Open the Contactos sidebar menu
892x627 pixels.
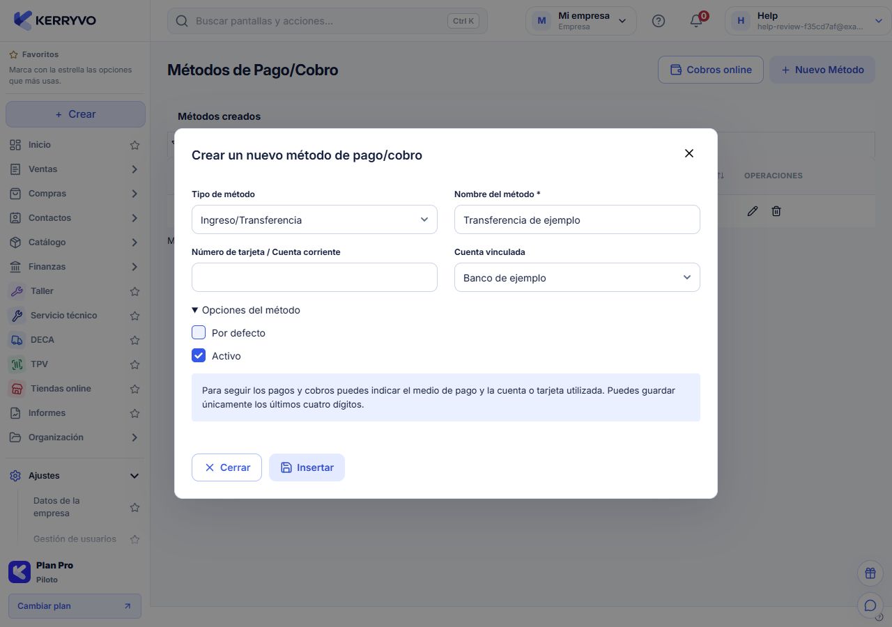click(75, 218)
